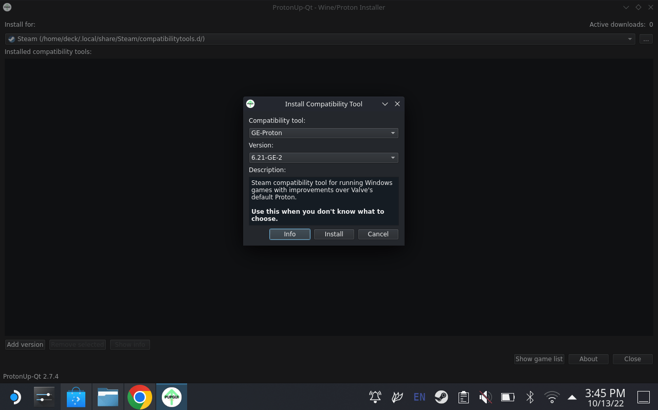Click the browse "..." button beside install path
Screen dimensions: 658x410
coord(646,39)
